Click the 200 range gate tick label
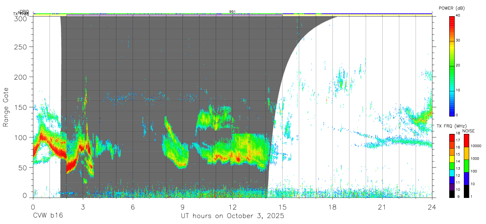Viewport: 486px width, 224px height. click(21, 77)
